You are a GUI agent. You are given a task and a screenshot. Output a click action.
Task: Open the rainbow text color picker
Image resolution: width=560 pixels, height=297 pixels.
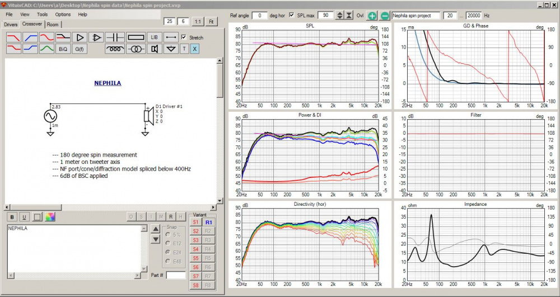coord(50,216)
